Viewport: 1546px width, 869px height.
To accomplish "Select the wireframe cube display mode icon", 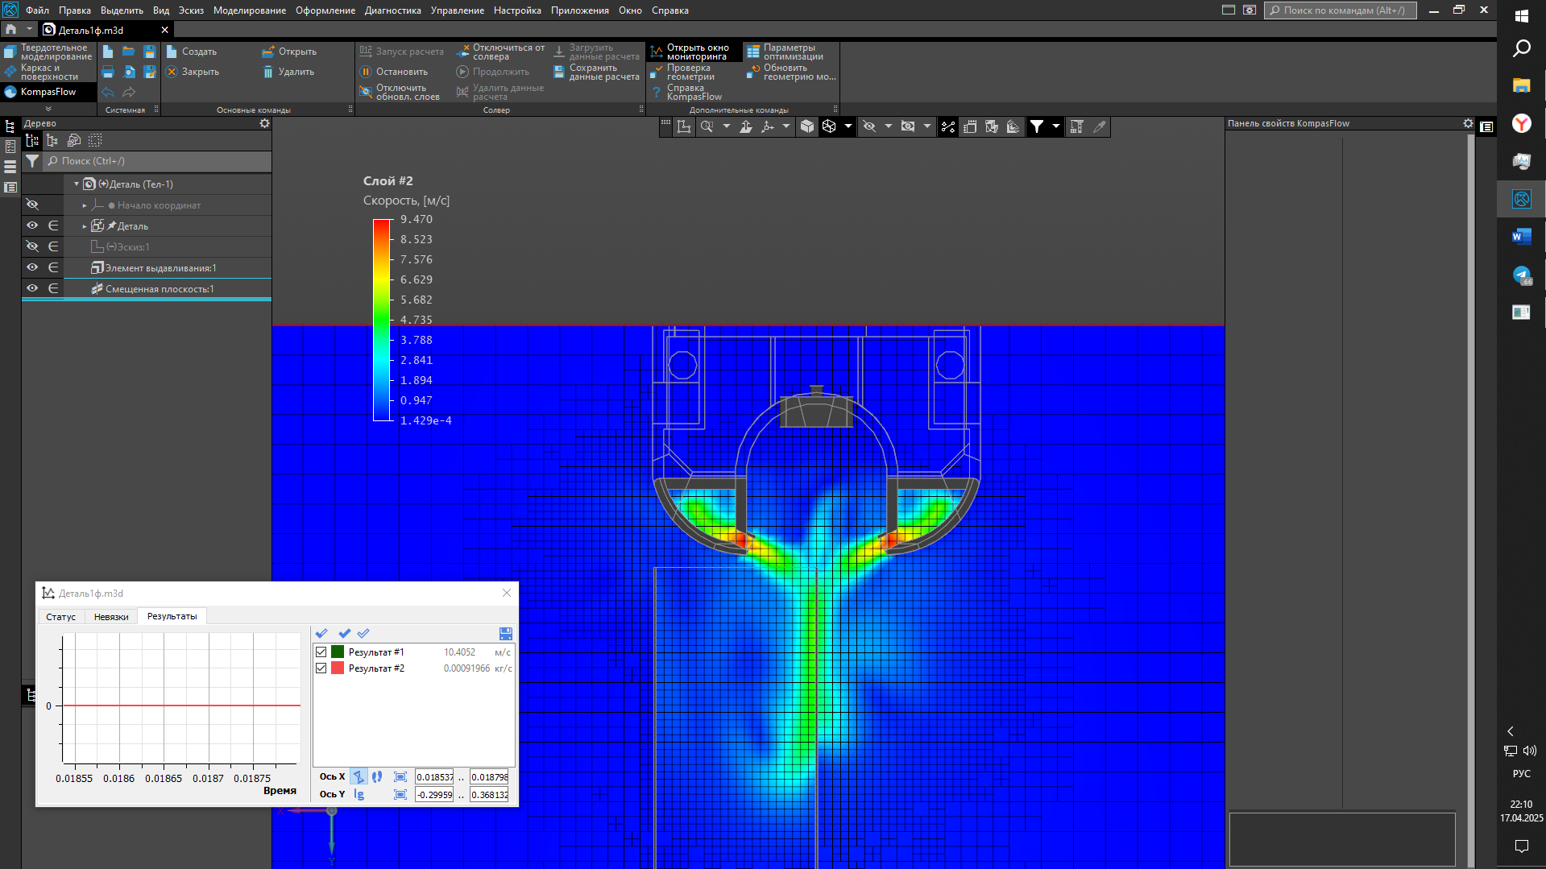I will tap(829, 126).
